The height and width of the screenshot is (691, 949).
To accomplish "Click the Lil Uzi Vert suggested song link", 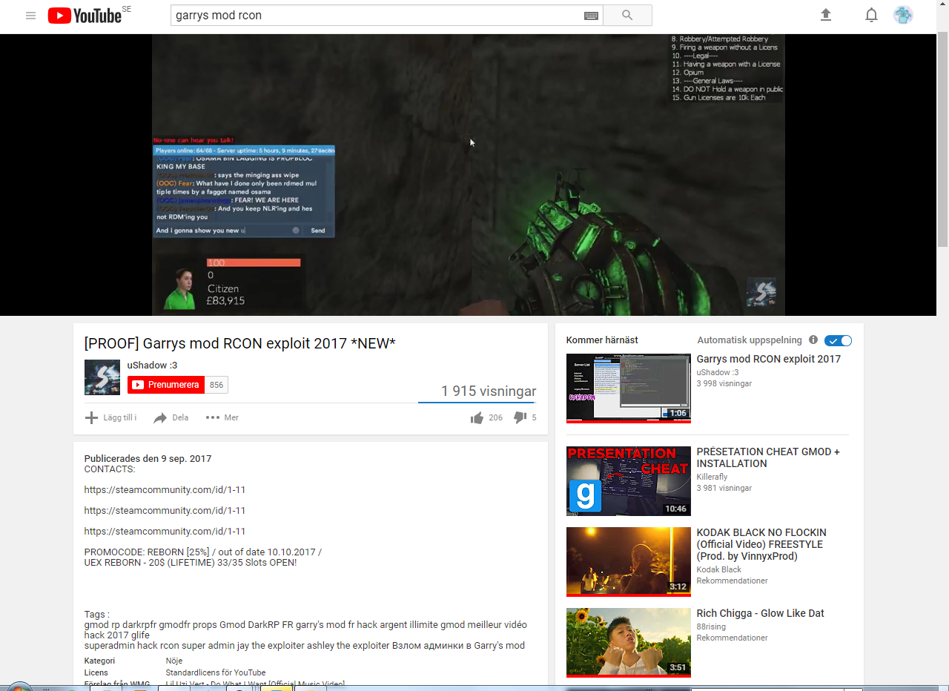I will 255,684.
